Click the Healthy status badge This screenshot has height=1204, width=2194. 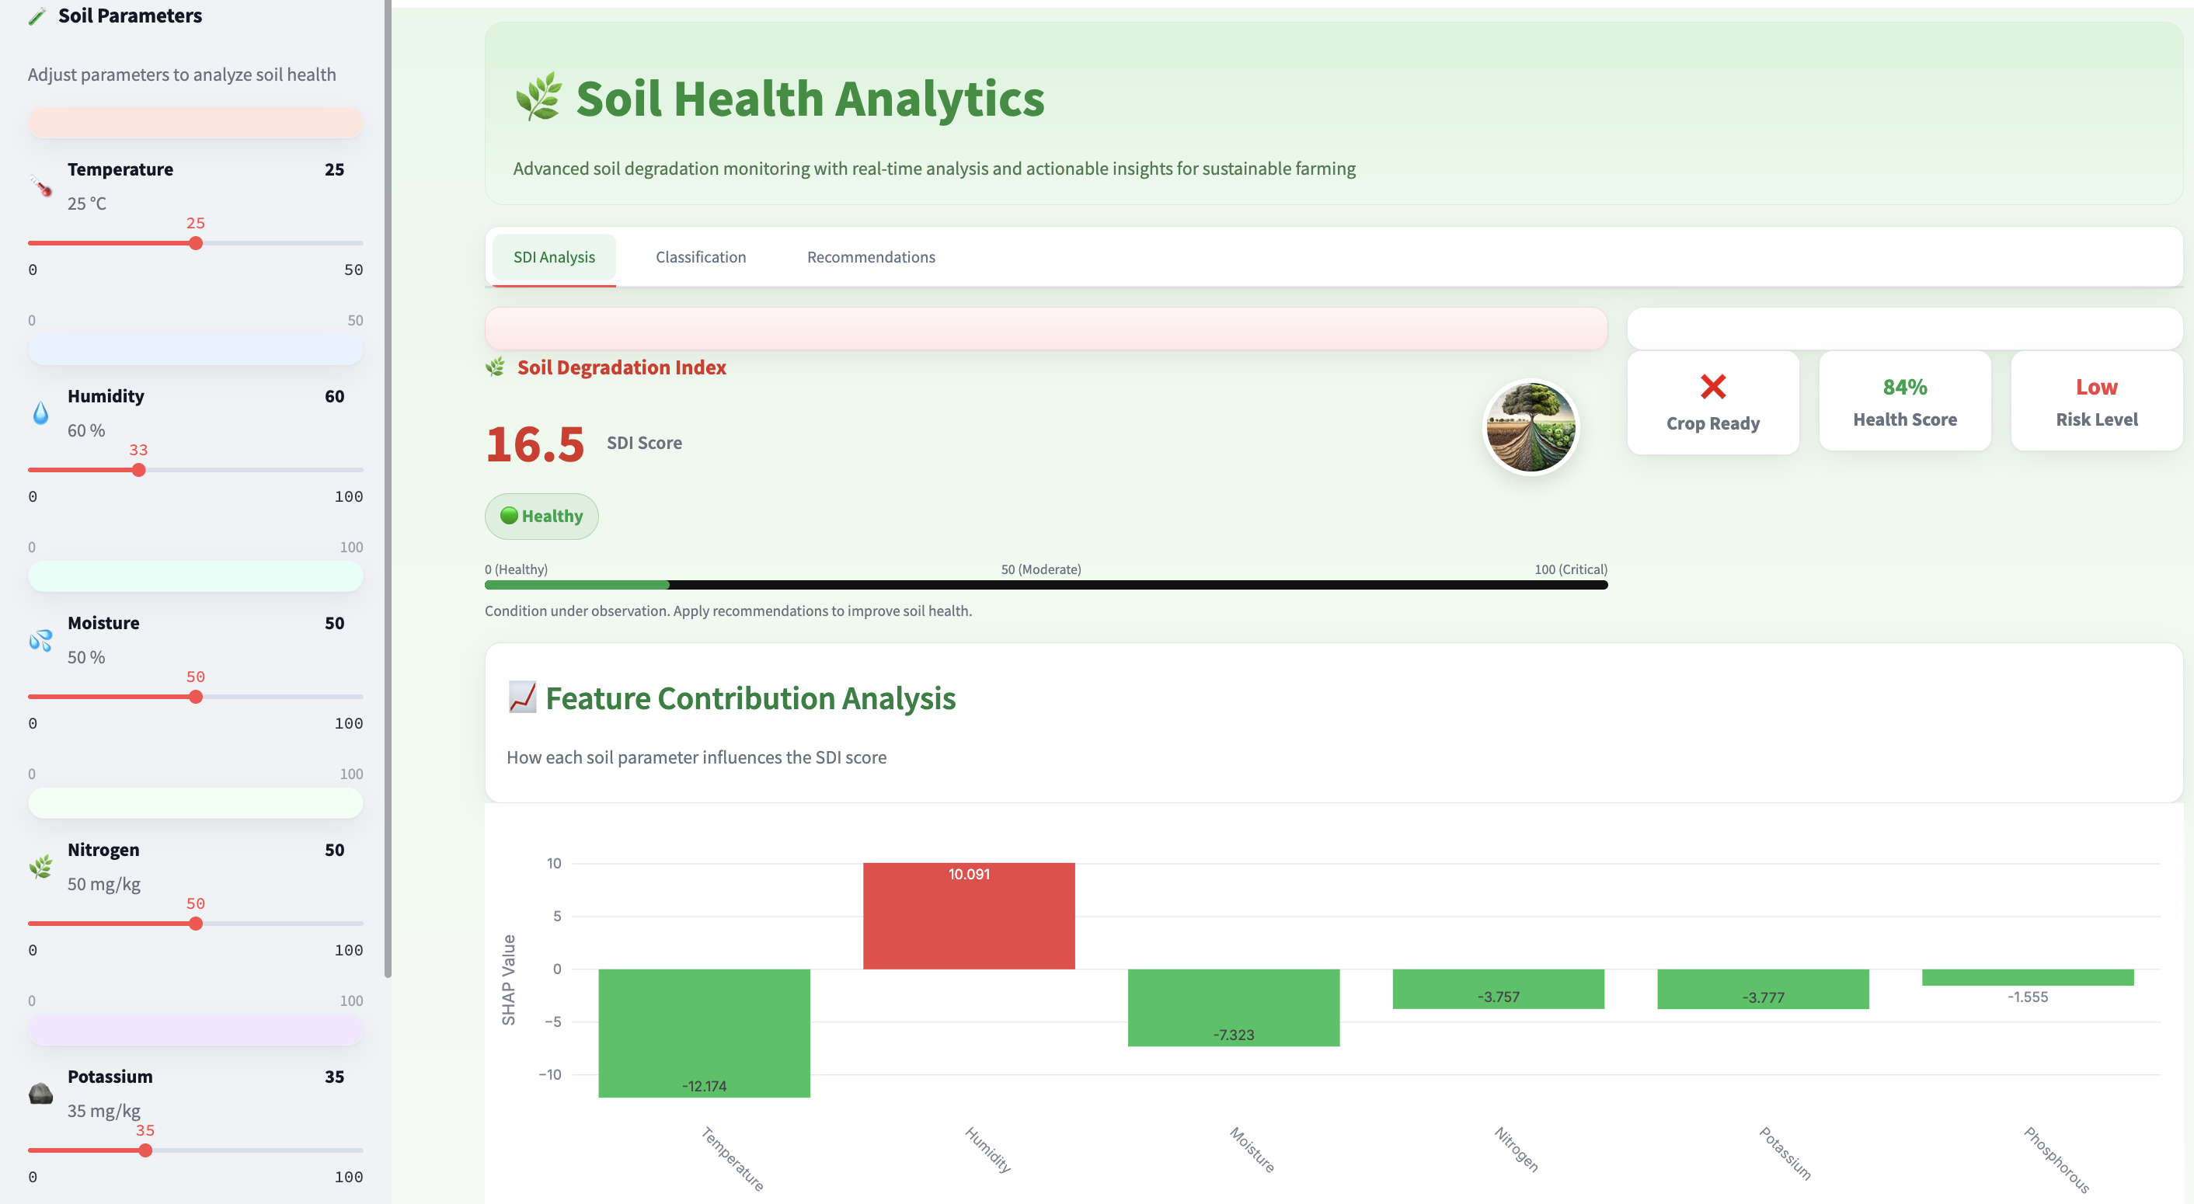click(542, 516)
